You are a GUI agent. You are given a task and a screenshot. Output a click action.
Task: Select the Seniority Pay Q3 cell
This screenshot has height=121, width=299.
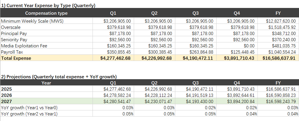[x=196, y=40]
